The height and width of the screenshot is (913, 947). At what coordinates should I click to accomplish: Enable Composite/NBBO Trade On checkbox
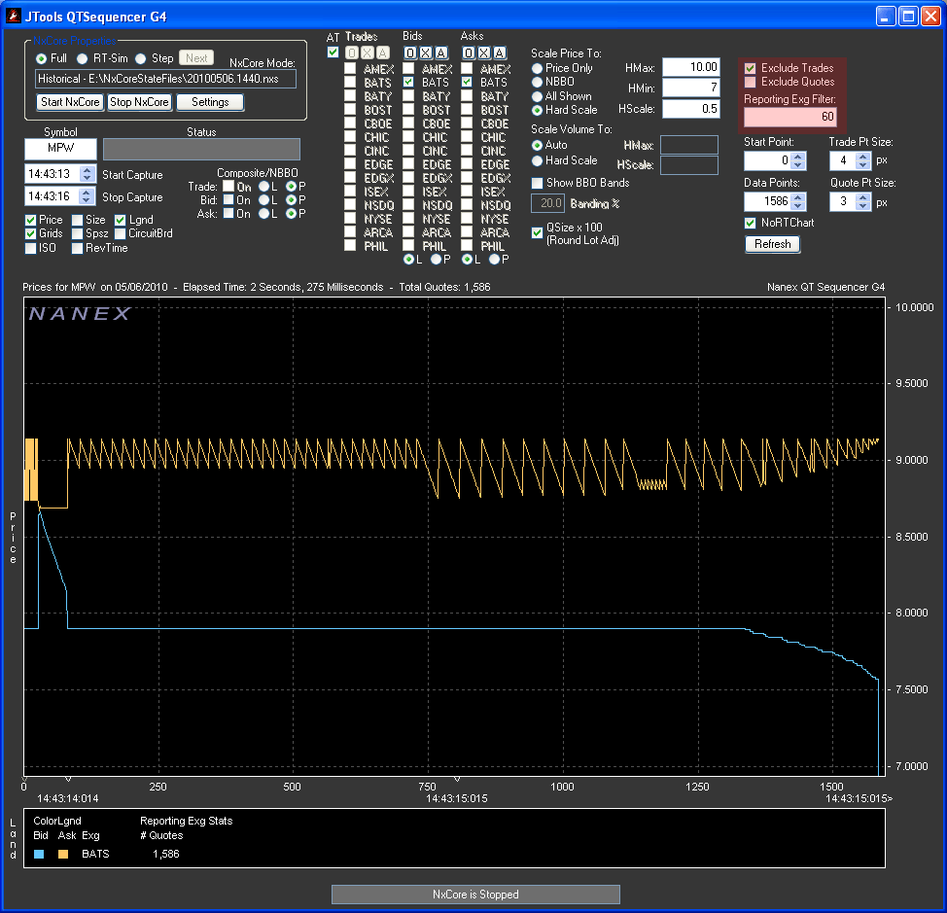[228, 186]
